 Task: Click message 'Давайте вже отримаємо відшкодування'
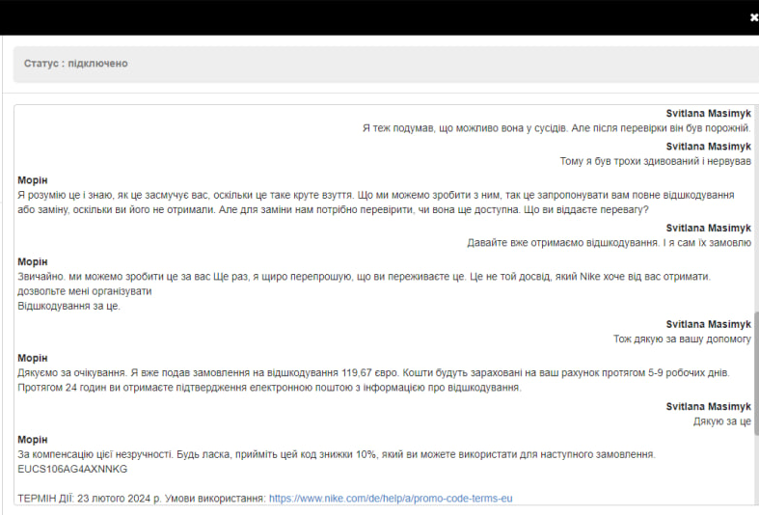click(x=609, y=243)
